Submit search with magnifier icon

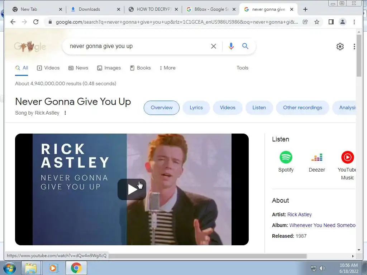pos(245,46)
